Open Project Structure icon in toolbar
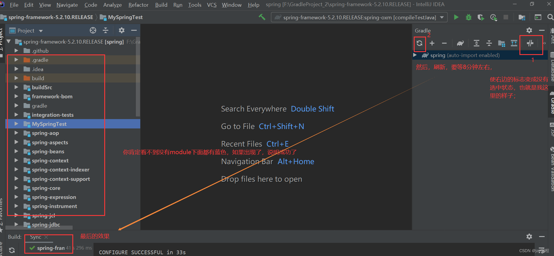 [x=521, y=17]
